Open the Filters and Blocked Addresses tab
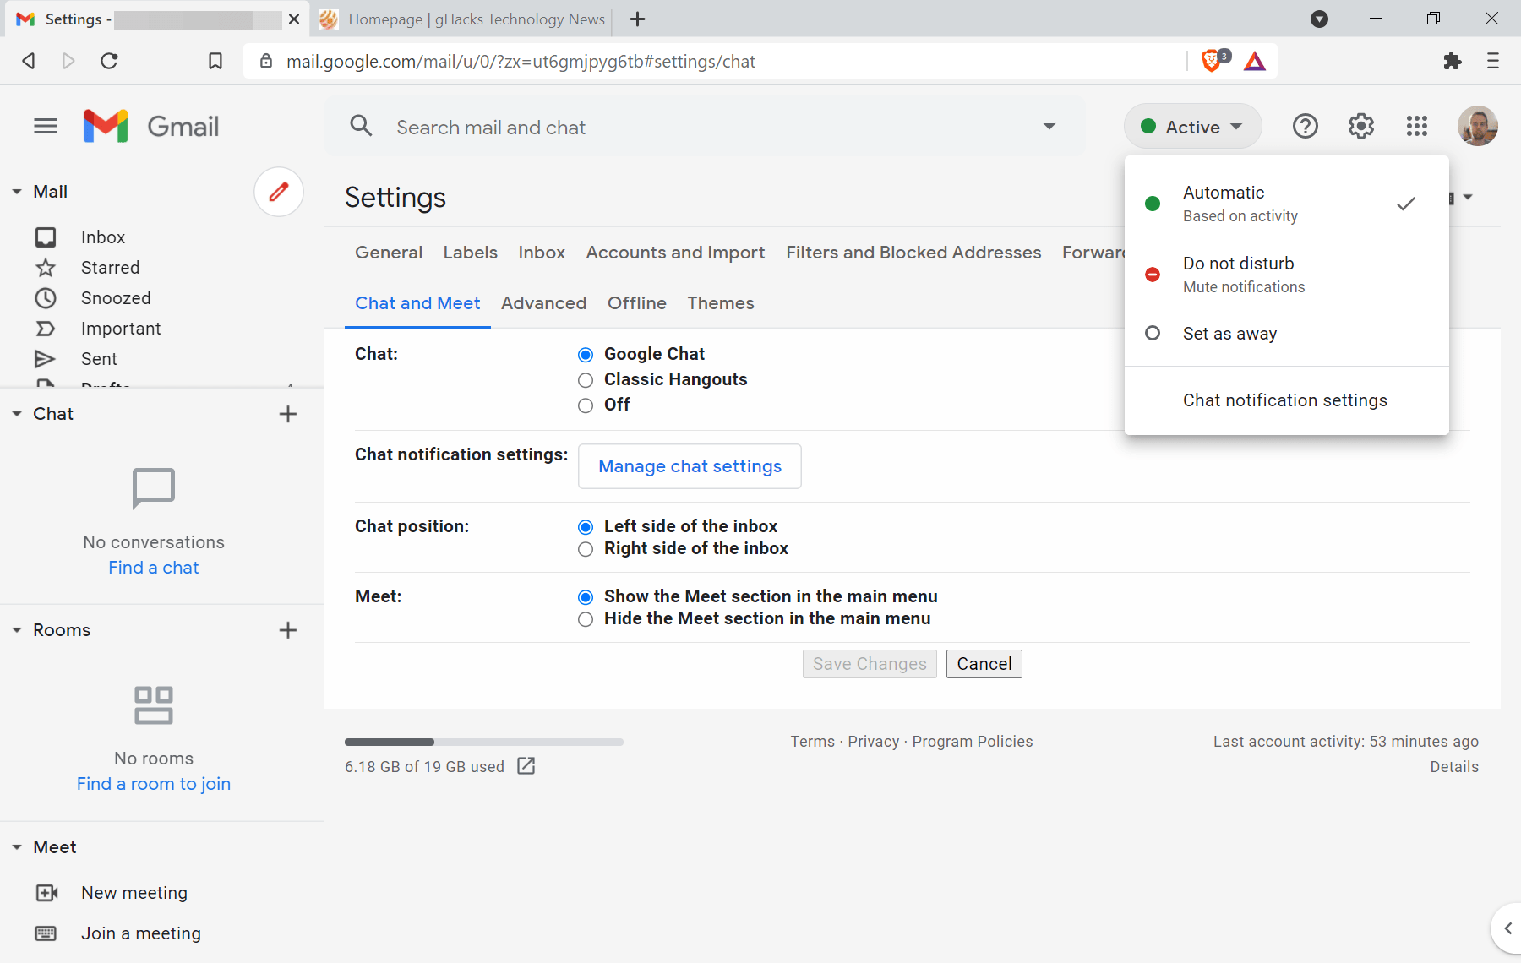This screenshot has width=1521, height=963. pyautogui.click(x=913, y=252)
